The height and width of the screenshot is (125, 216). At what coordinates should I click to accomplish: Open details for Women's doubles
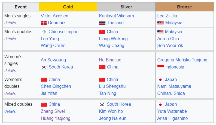(10, 93)
